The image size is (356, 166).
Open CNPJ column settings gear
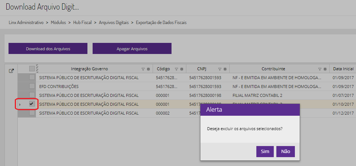tap(224, 69)
